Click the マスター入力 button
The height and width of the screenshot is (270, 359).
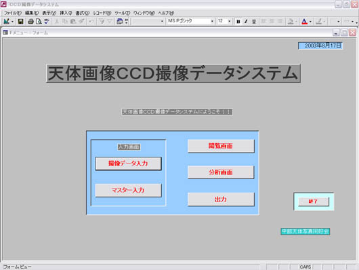coord(128,190)
